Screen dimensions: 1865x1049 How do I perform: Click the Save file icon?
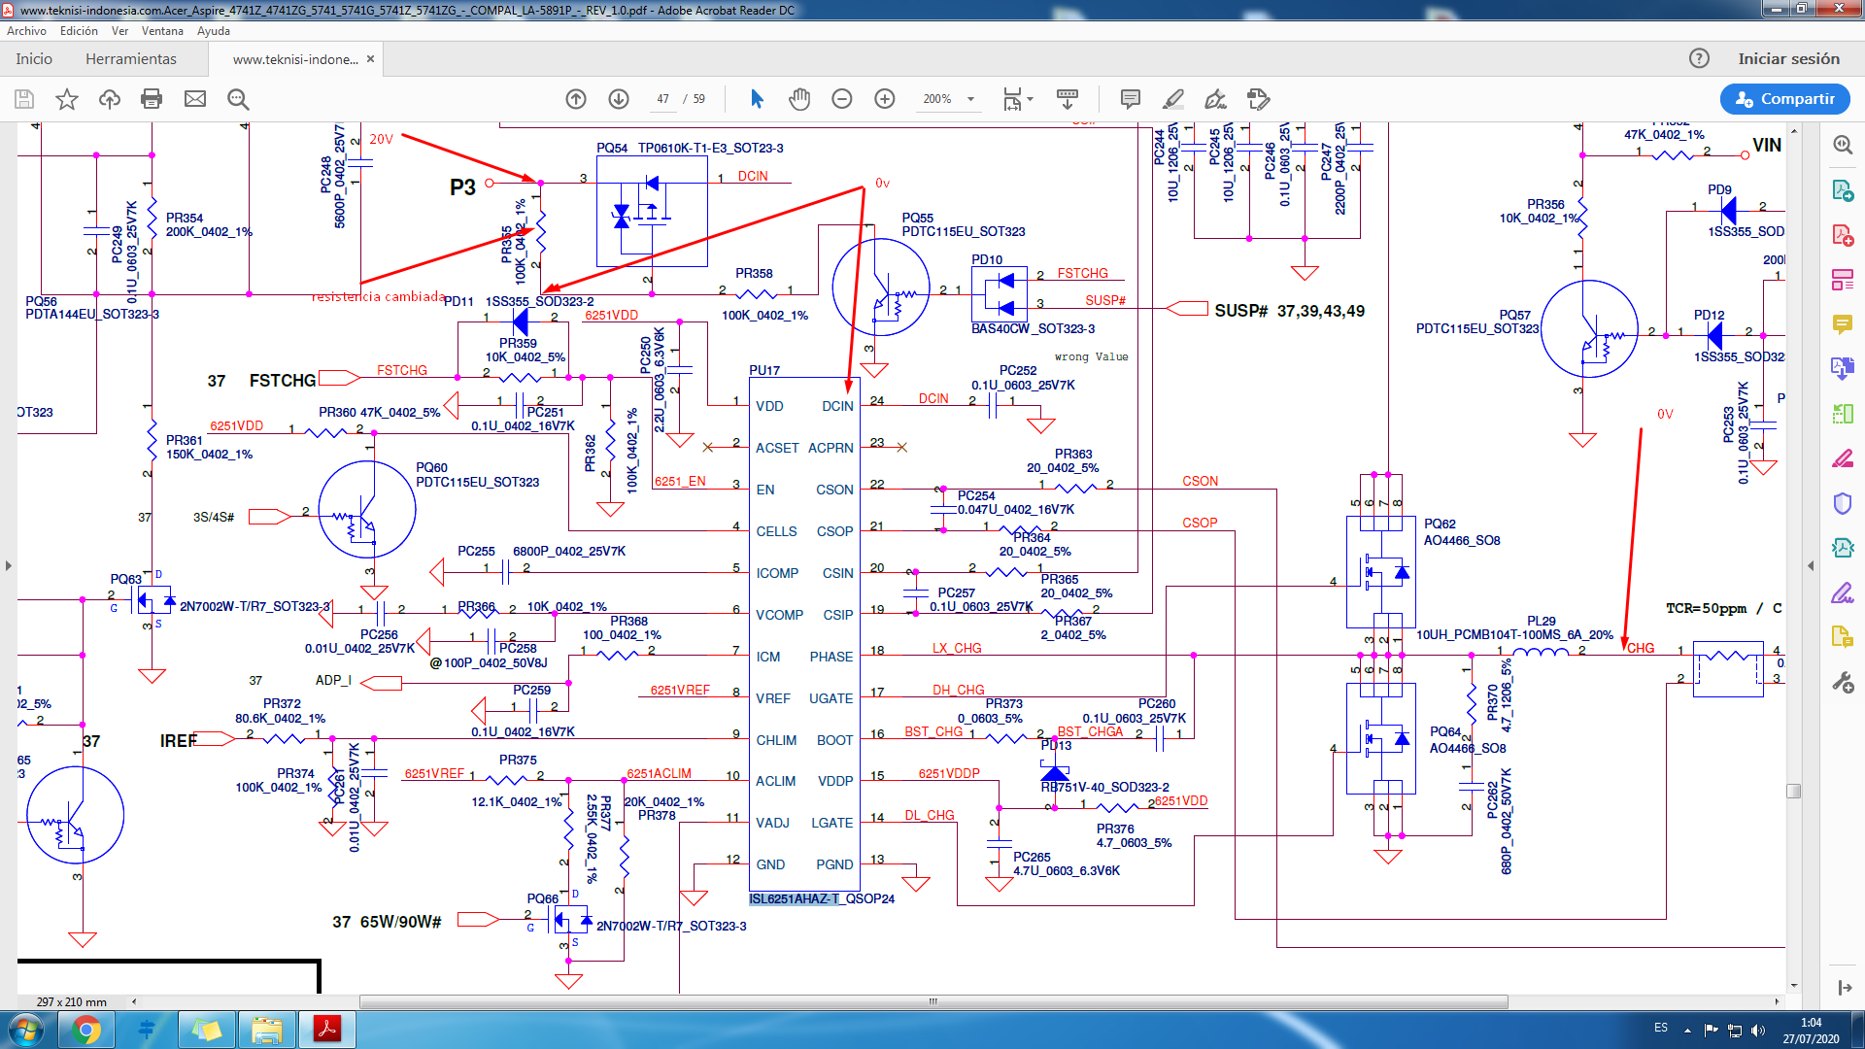click(24, 99)
